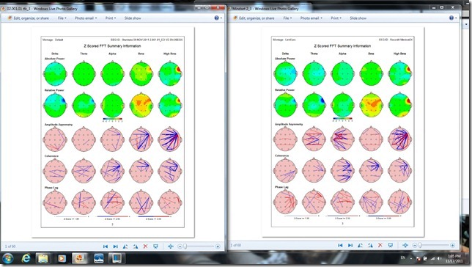Viewport: 472px width, 267px height.
Task: Open Print dropdown in left window
Action: coord(111,18)
